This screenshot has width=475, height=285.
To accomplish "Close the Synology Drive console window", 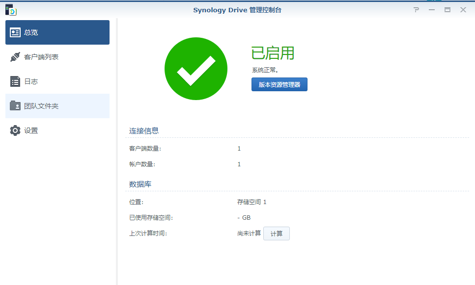I will click(463, 10).
